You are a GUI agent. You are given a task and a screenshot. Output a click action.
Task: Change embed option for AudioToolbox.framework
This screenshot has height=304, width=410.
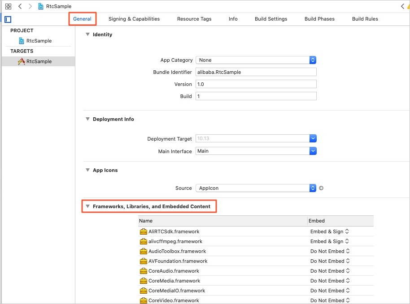(330, 251)
